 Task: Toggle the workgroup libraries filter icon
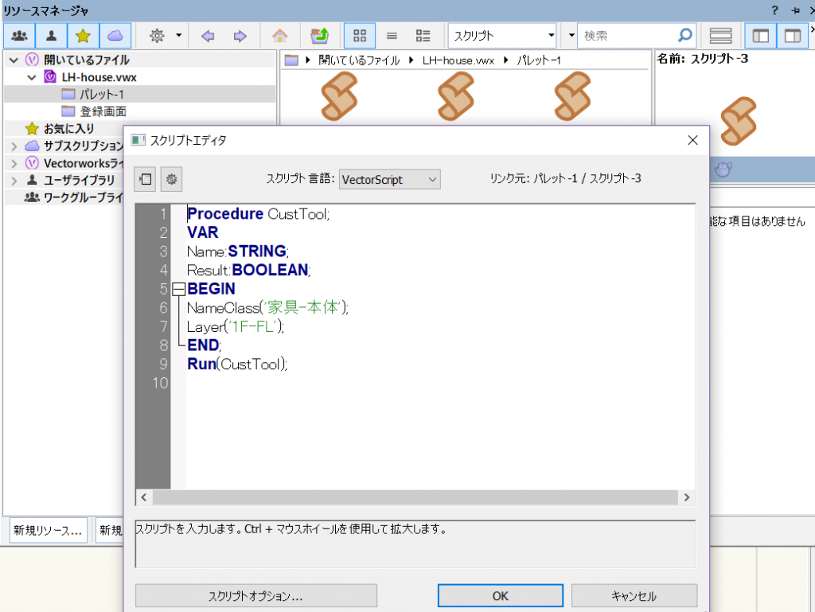click(x=19, y=36)
